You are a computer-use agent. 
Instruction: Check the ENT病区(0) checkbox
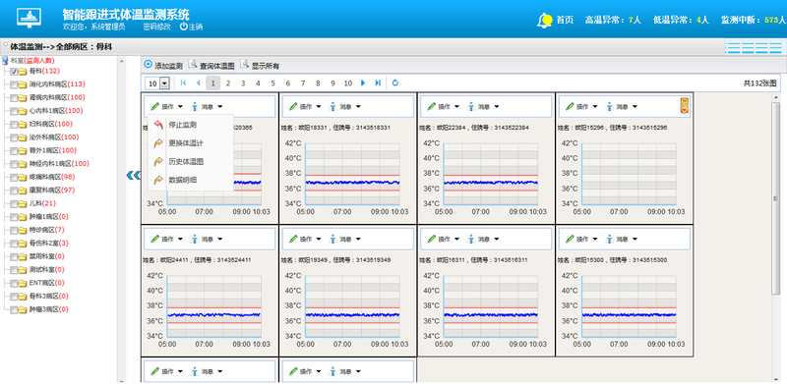click(x=14, y=283)
